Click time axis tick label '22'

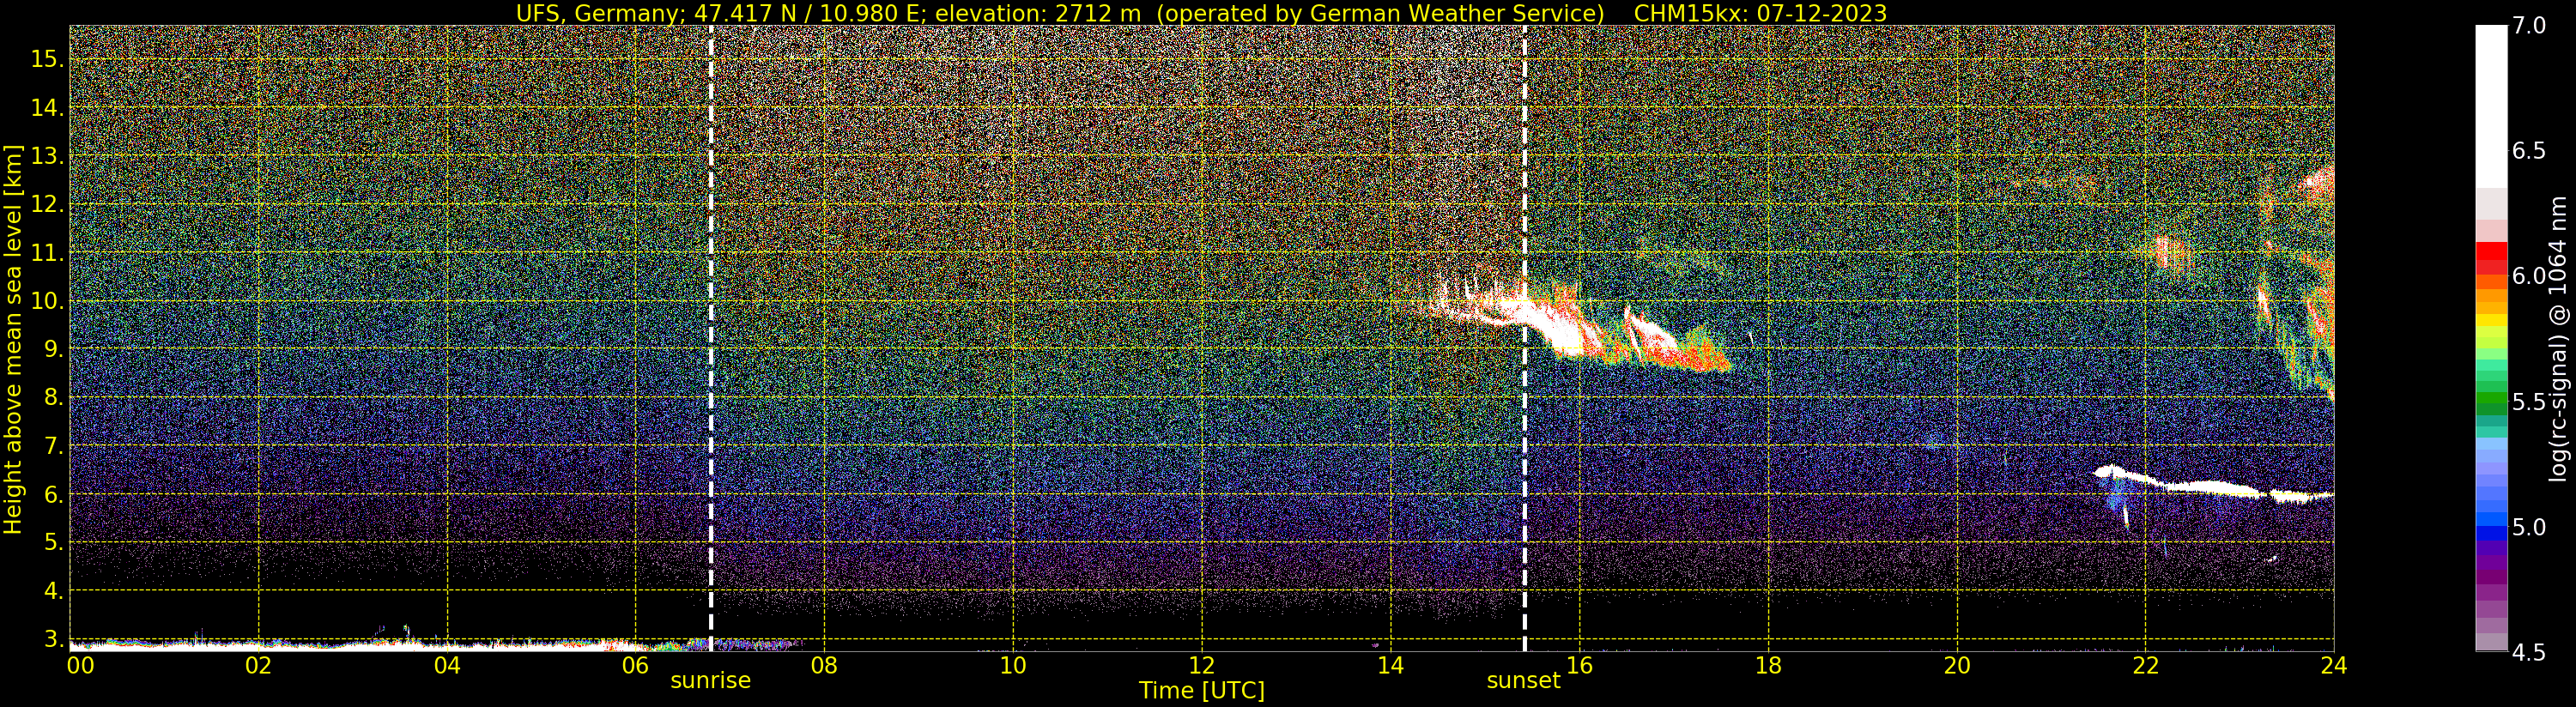pyautogui.click(x=2145, y=666)
